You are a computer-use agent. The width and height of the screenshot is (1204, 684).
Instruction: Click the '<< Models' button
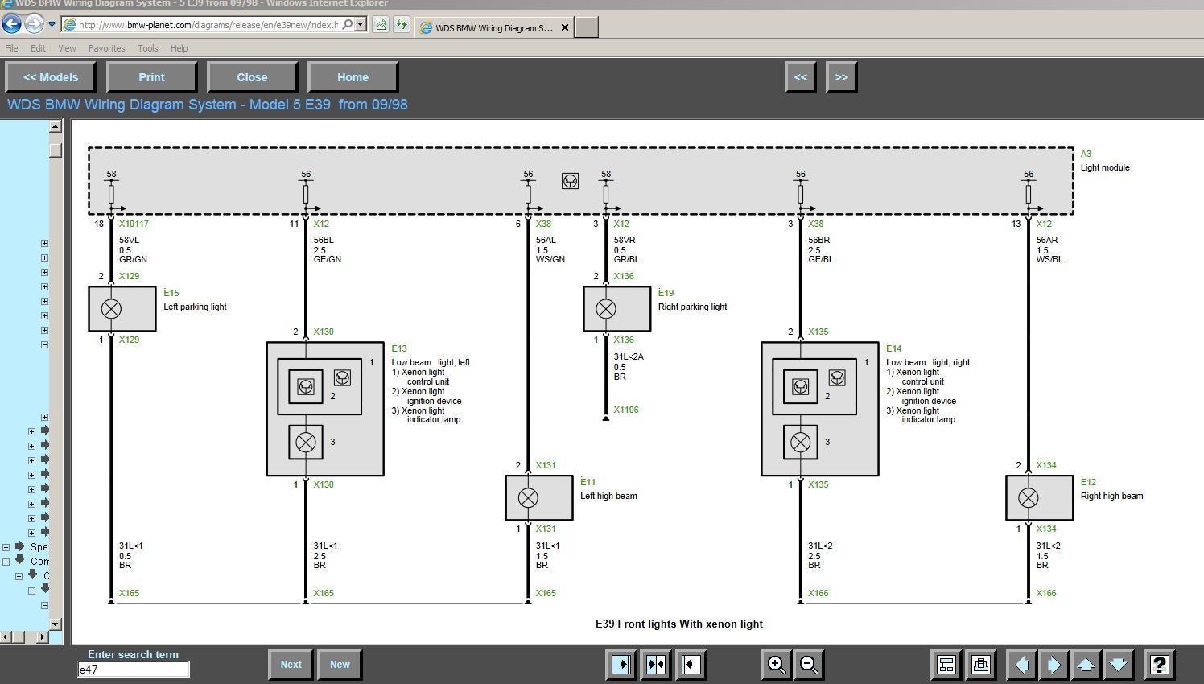coord(51,77)
